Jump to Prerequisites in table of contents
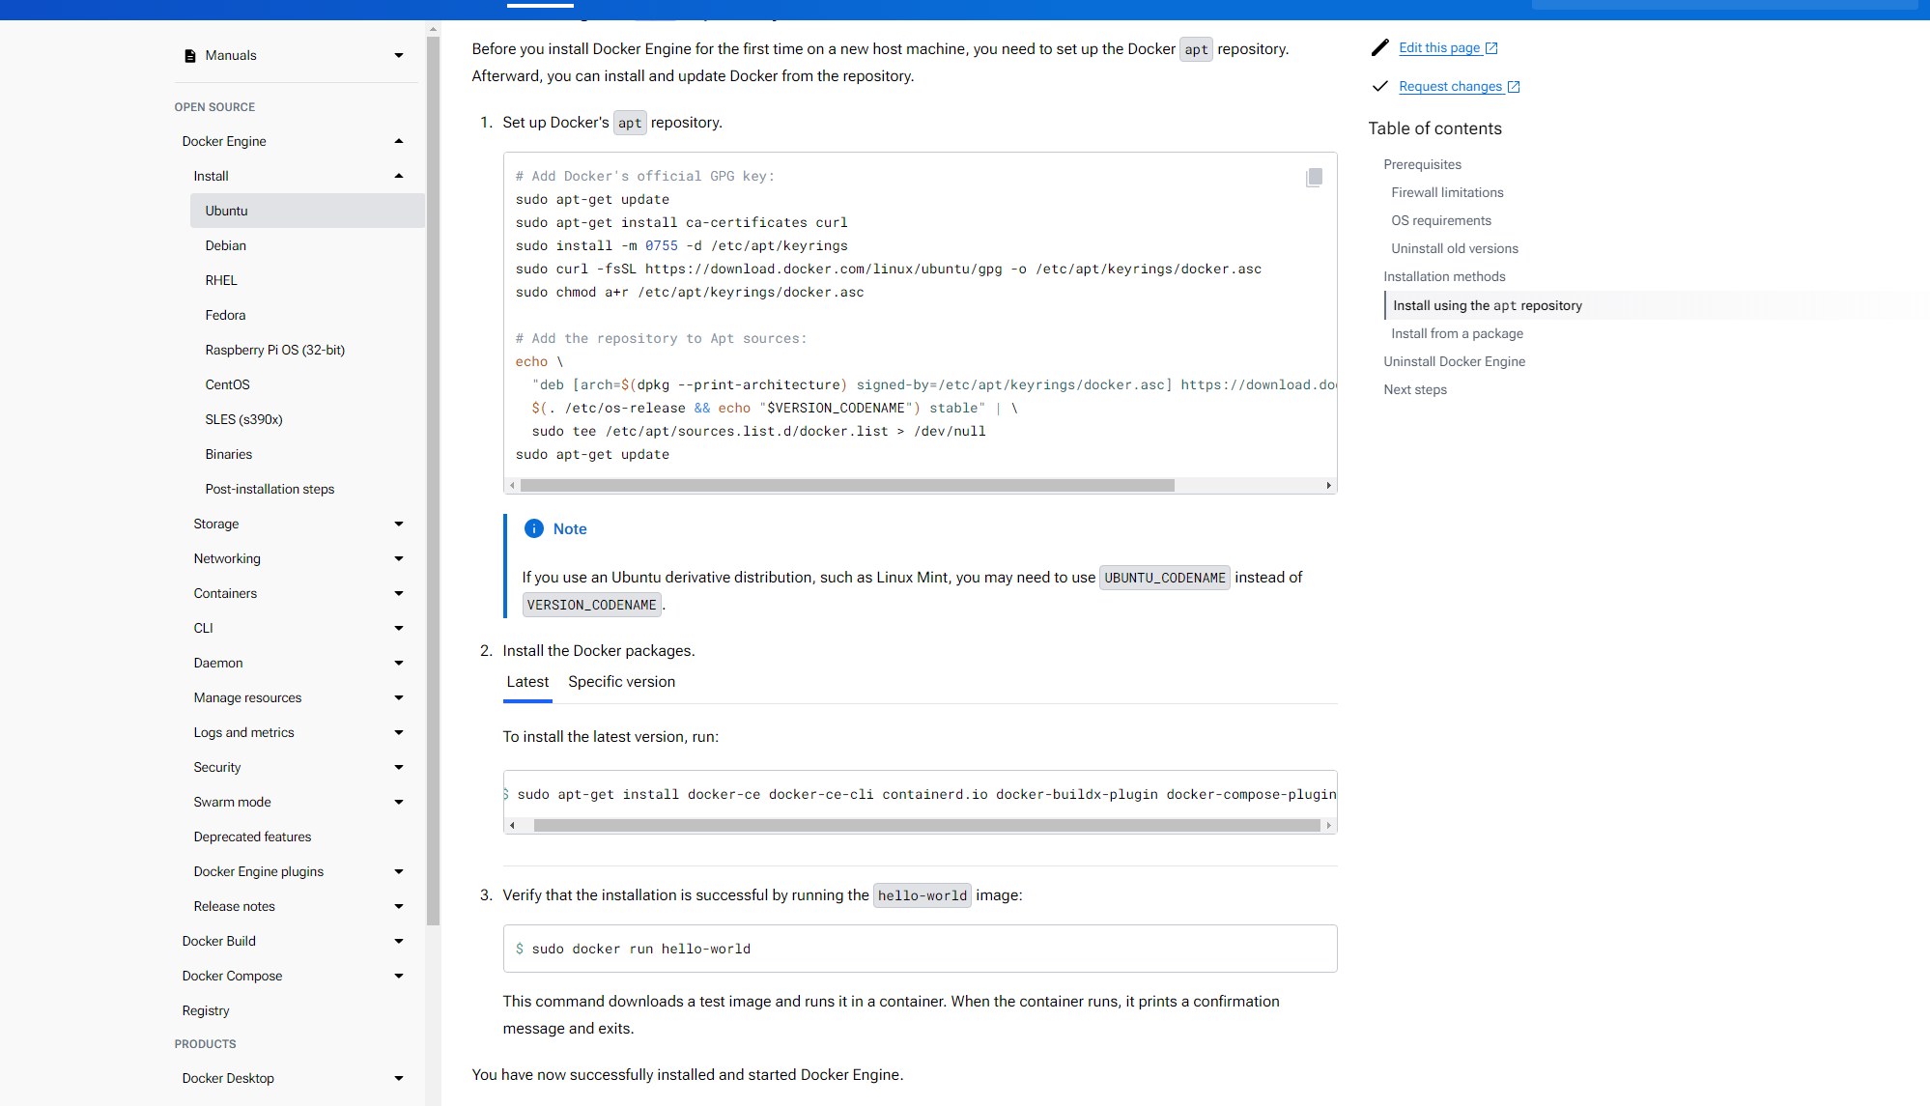 click(x=1422, y=164)
